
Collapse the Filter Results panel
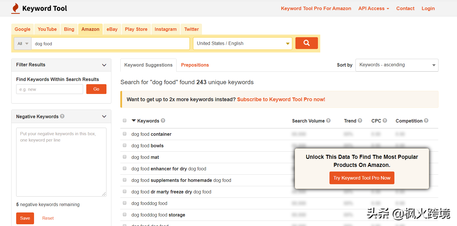click(x=104, y=65)
